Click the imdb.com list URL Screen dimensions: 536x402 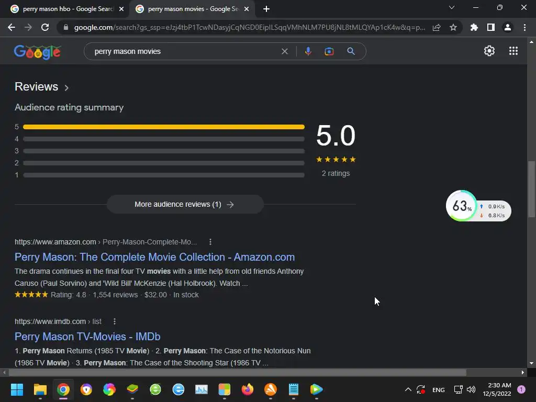point(58,322)
